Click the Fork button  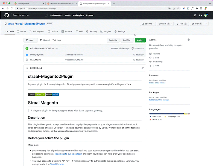pyautogui.click(x=182, y=24)
